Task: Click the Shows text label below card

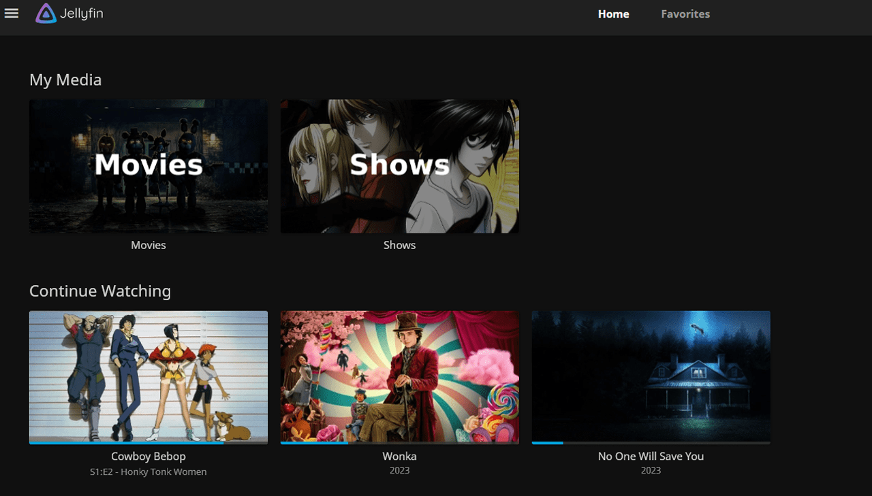Action: pos(399,245)
